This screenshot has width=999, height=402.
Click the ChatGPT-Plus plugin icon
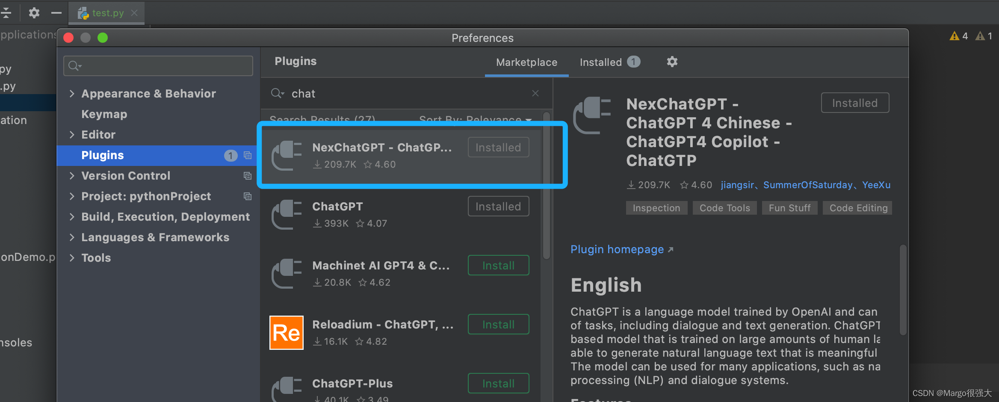pyautogui.click(x=287, y=389)
